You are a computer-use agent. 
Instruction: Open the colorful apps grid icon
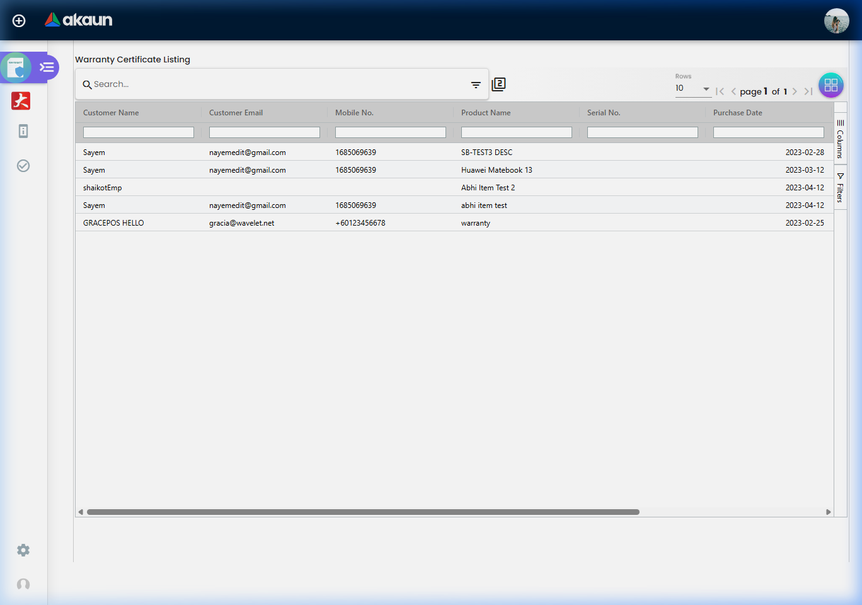[830, 85]
